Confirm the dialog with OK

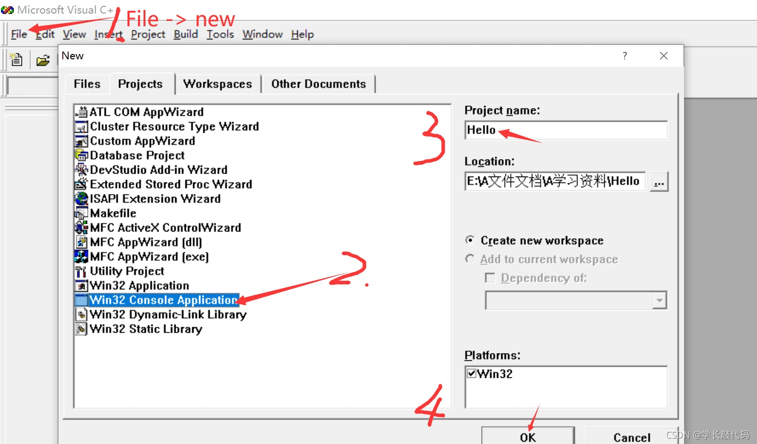click(528, 436)
